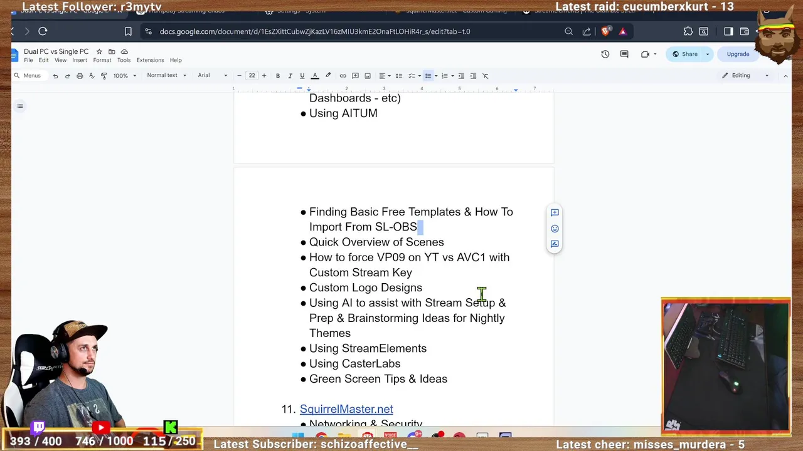Open the text color picker
This screenshot has height=451, width=803.
[x=315, y=76]
